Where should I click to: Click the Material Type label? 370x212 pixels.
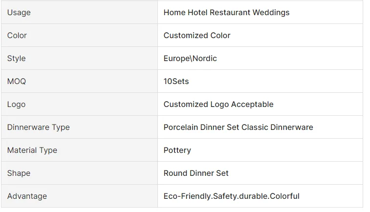pyautogui.click(x=32, y=150)
